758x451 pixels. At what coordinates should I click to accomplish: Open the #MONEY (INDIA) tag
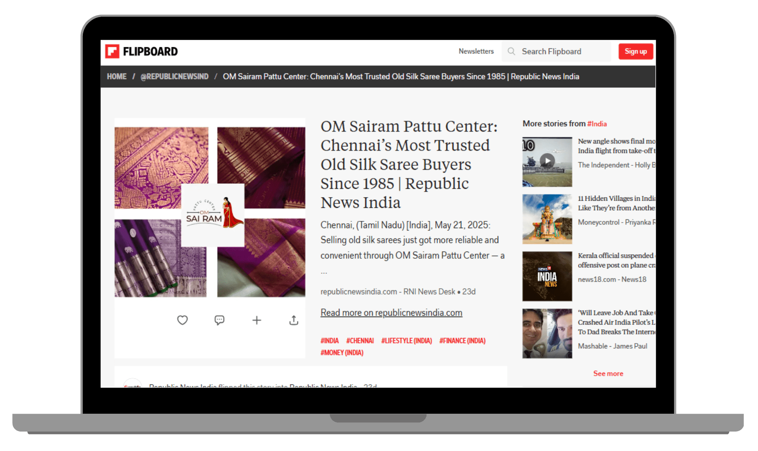(x=342, y=353)
